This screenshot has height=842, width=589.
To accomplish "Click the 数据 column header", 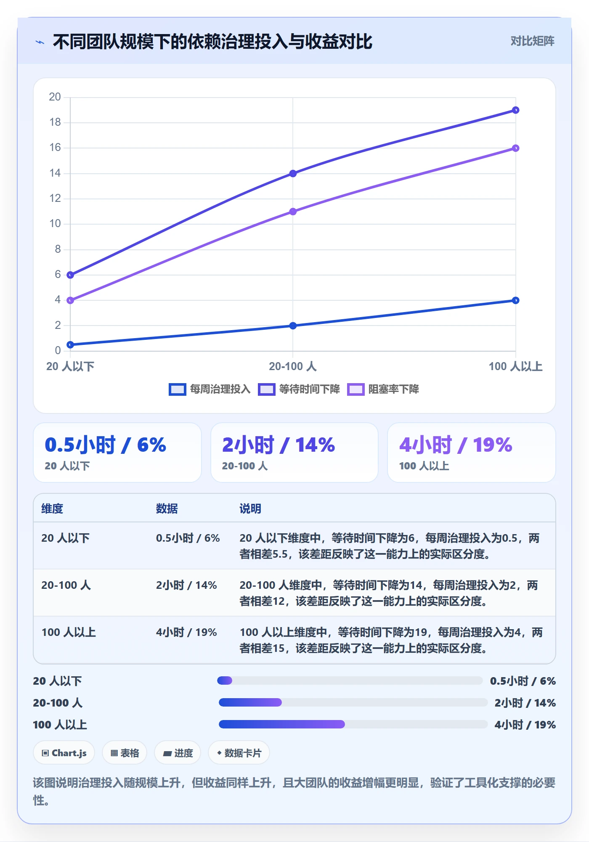I will coord(167,508).
